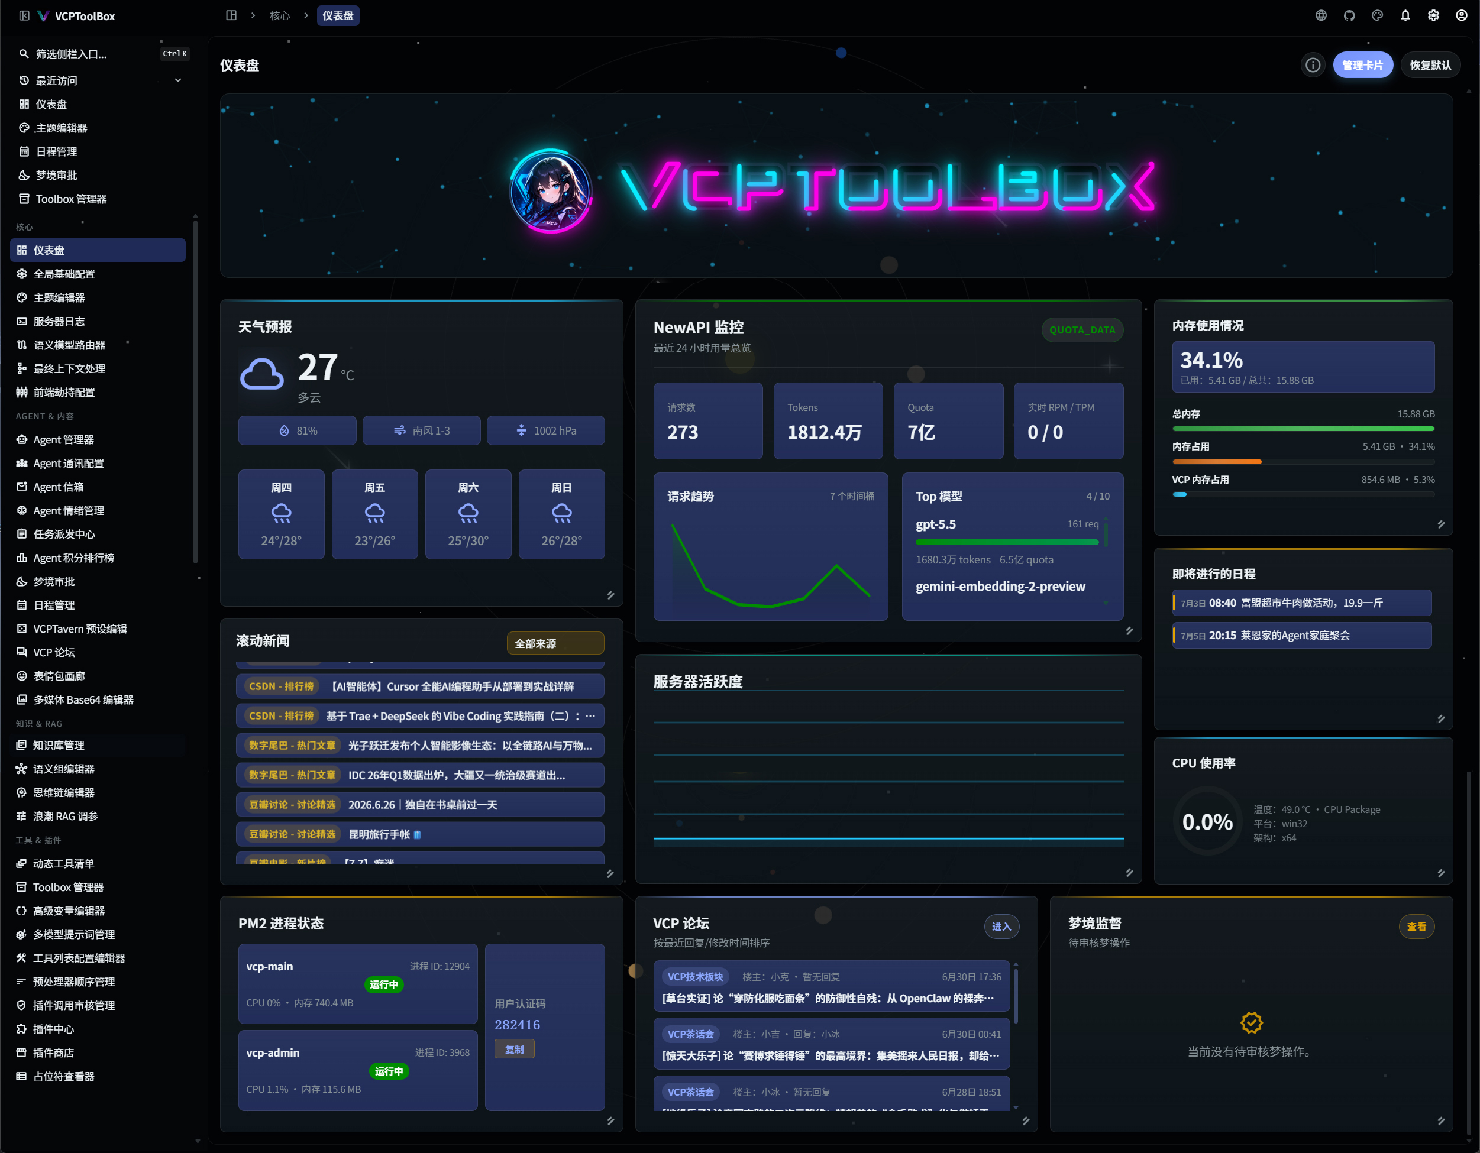1480x1153 pixels.
Task: Click the vcp-admin process card
Action: coord(358,1070)
